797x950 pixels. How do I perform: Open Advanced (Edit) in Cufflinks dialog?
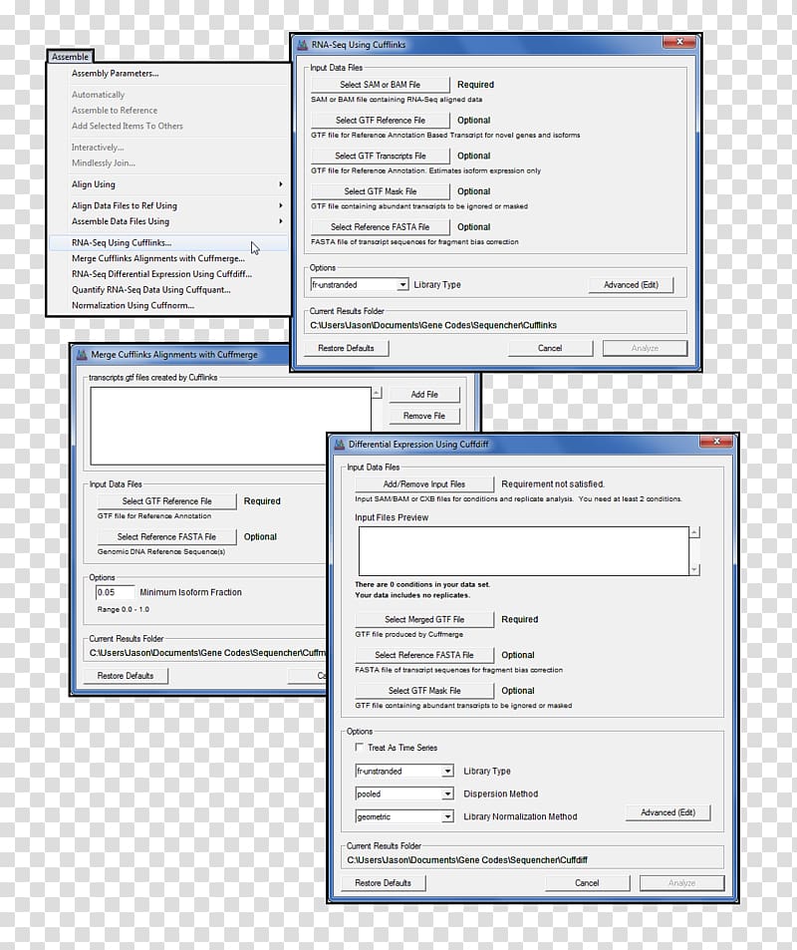(x=631, y=285)
